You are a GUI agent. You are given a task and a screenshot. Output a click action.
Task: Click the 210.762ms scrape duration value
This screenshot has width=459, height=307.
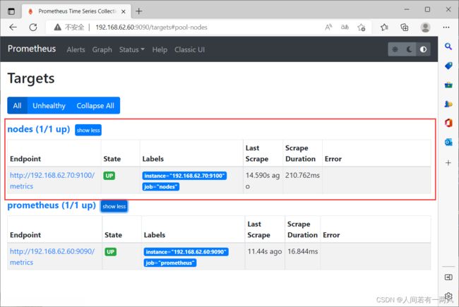[302, 175]
